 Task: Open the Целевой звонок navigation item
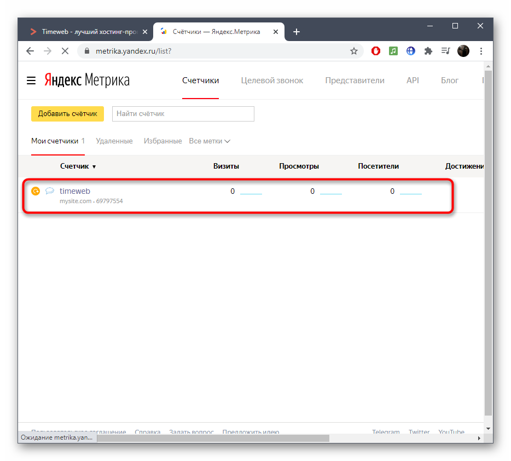click(x=272, y=80)
